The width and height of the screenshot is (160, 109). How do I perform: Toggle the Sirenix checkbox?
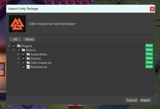pos(19,50)
